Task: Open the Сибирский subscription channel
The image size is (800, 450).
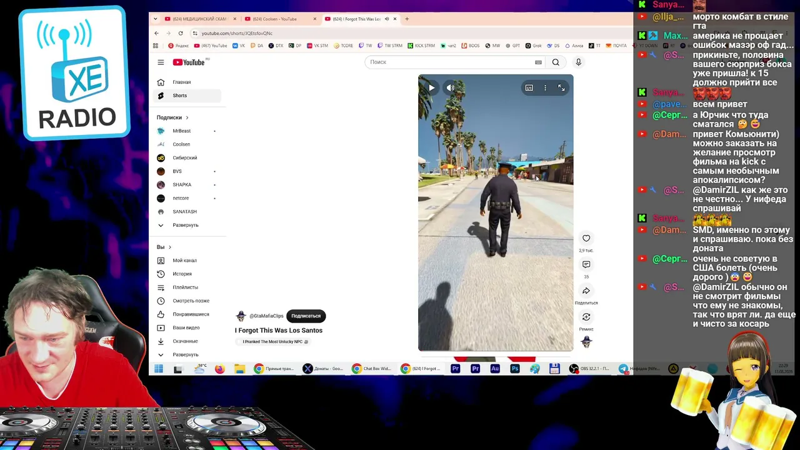Action: (x=187, y=158)
